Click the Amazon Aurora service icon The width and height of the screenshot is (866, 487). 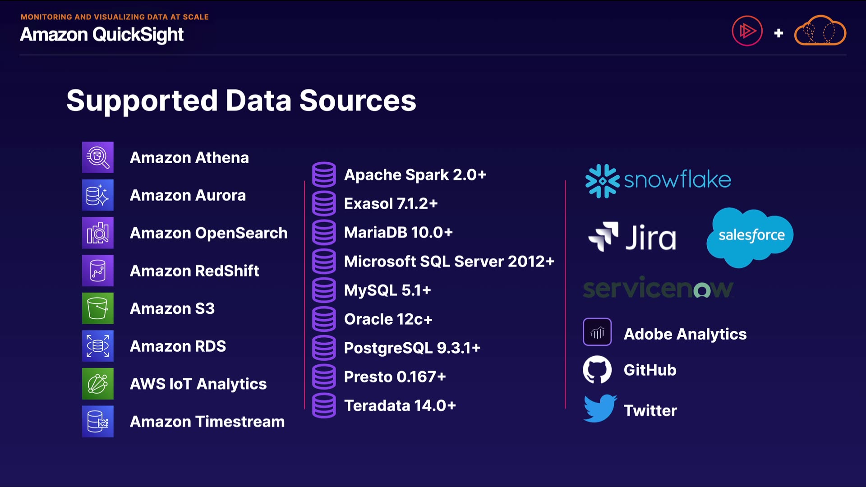click(x=97, y=195)
